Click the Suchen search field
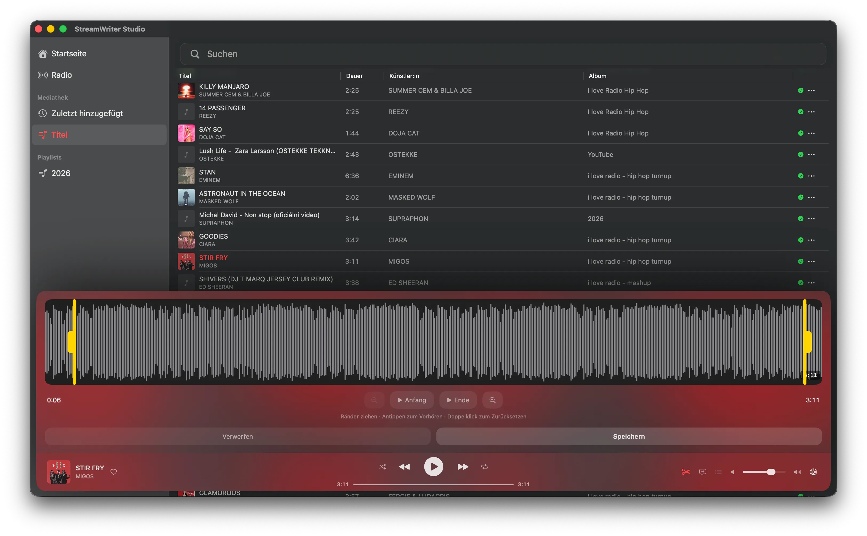Image resolution: width=867 pixels, height=536 pixels. 503,54
